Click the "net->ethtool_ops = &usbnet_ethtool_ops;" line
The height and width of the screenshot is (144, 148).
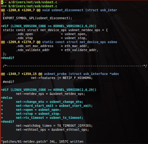52,130
